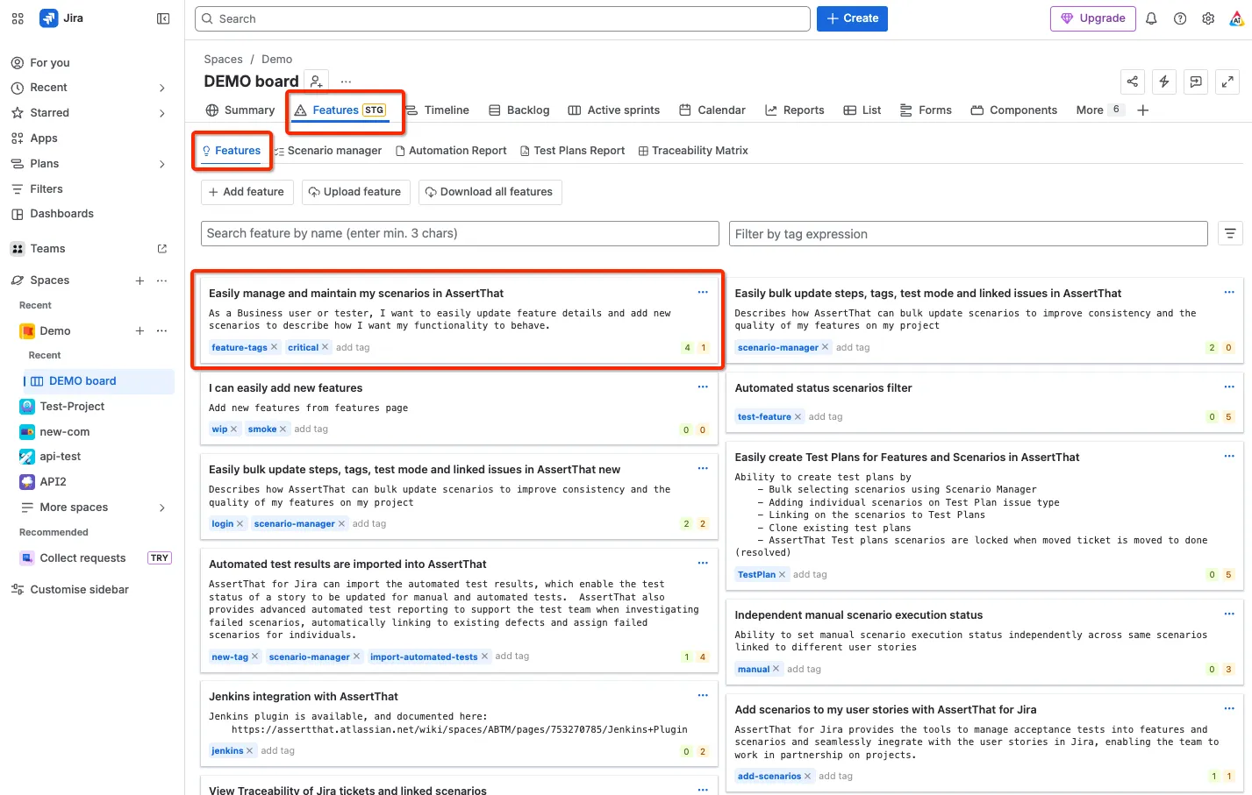Image resolution: width=1252 pixels, height=795 pixels.
Task: Add a new tab with the plus icon
Action: click(1142, 110)
